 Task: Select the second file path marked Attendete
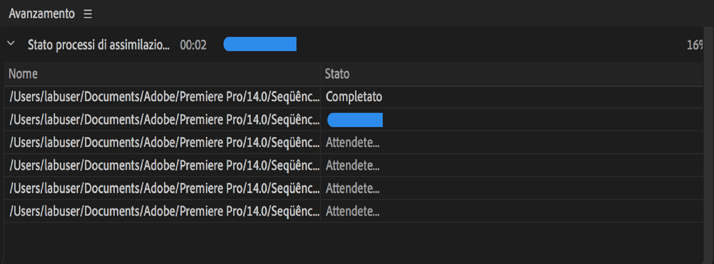(x=164, y=165)
